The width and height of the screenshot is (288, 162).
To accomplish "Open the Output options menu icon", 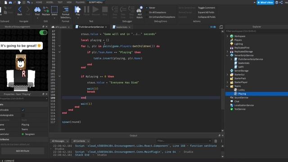I will coord(221,141).
